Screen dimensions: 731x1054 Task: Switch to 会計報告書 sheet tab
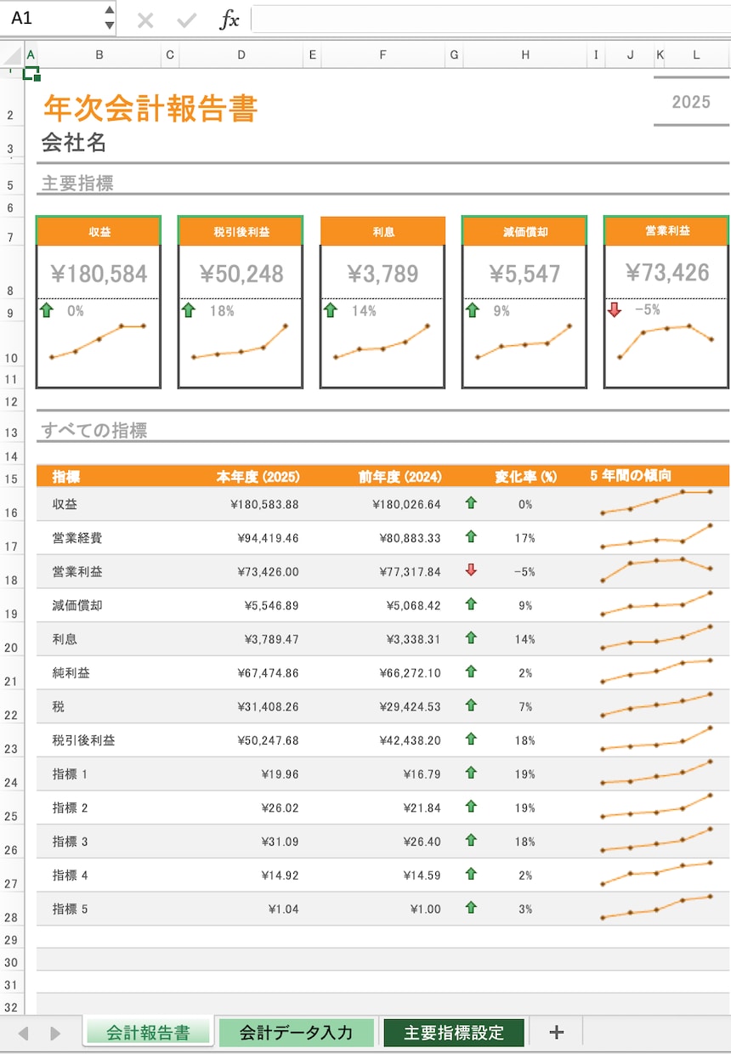tap(148, 1033)
